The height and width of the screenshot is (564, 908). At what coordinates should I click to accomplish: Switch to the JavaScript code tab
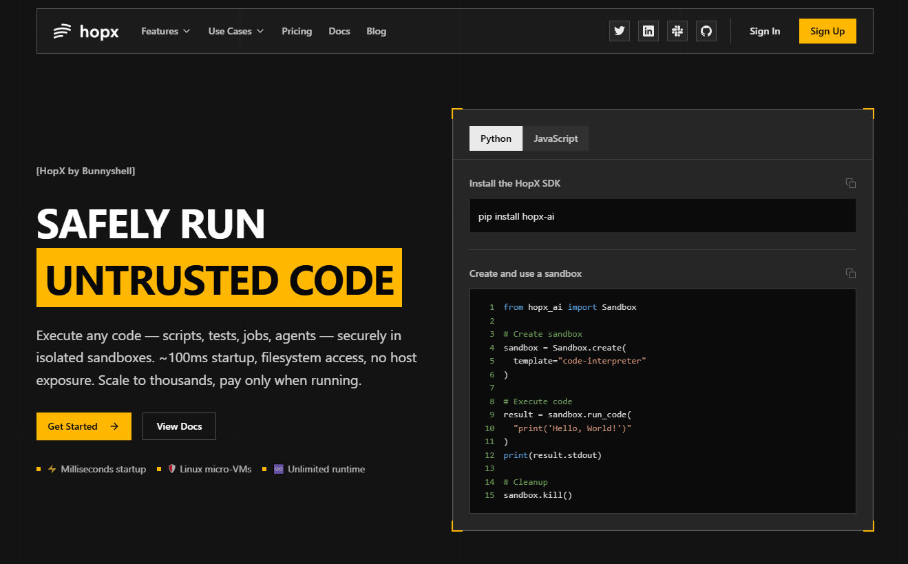[x=556, y=138]
